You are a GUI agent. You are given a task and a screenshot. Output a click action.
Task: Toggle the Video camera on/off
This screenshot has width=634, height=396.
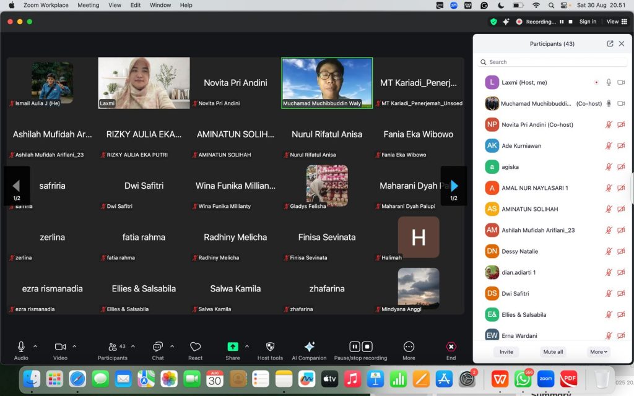click(x=60, y=347)
